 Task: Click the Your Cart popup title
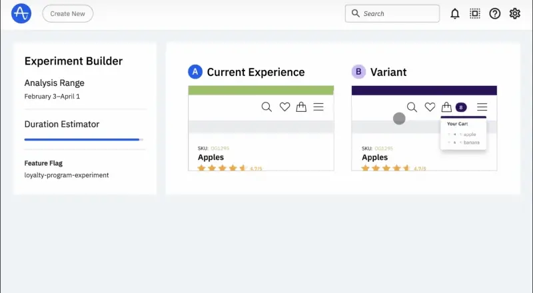pos(458,124)
